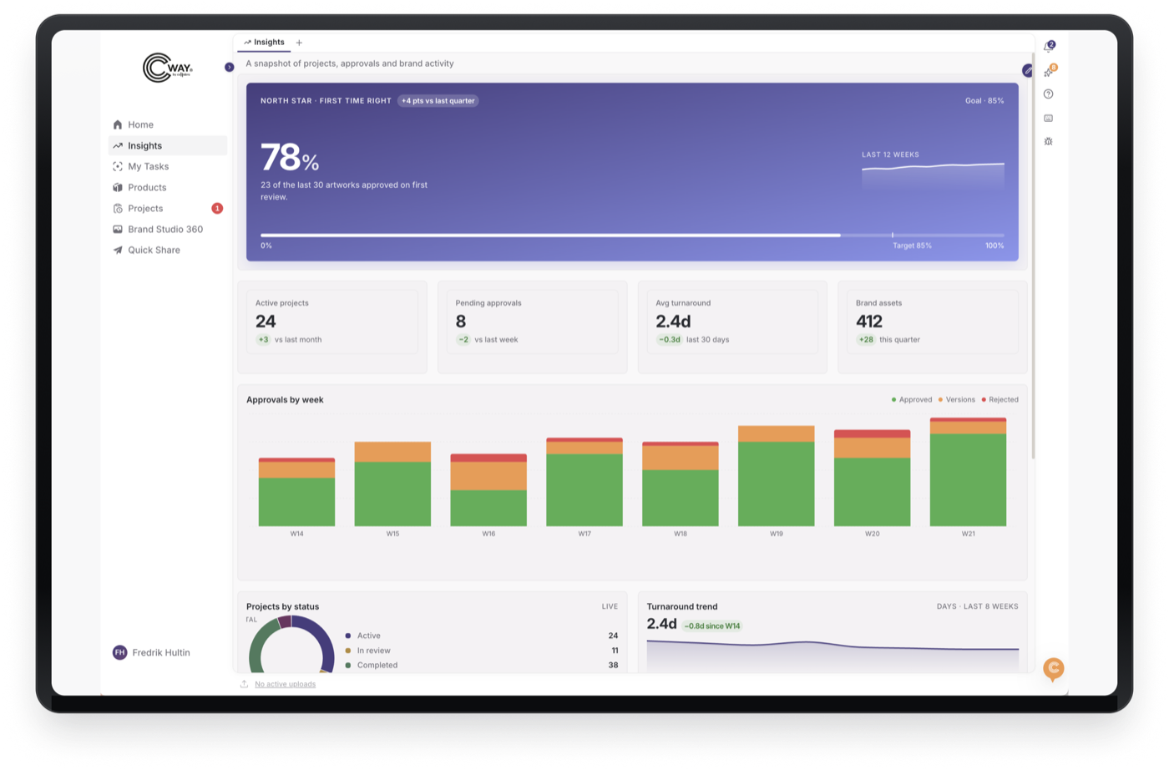
Task: Click the Brand Studio 360 icon
Action: (118, 229)
